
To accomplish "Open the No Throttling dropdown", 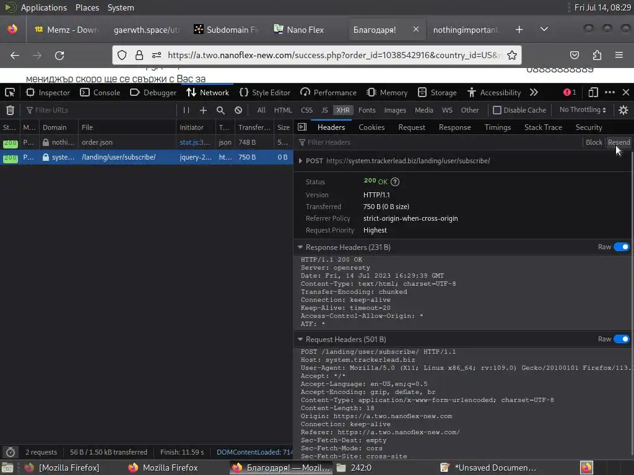I will (582, 109).
